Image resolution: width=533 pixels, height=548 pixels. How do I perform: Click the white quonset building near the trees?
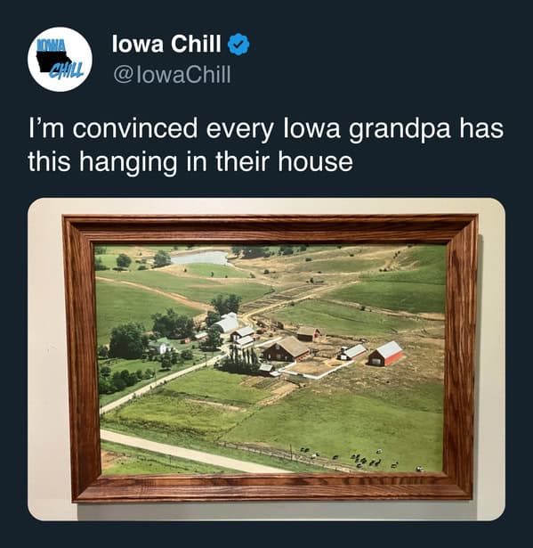226,323
